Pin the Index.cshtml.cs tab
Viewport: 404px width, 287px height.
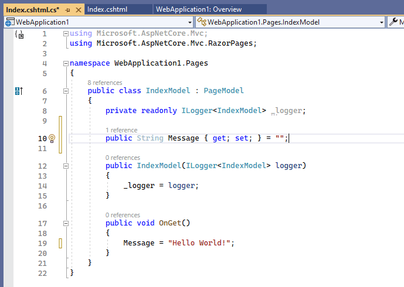coord(69,9)
